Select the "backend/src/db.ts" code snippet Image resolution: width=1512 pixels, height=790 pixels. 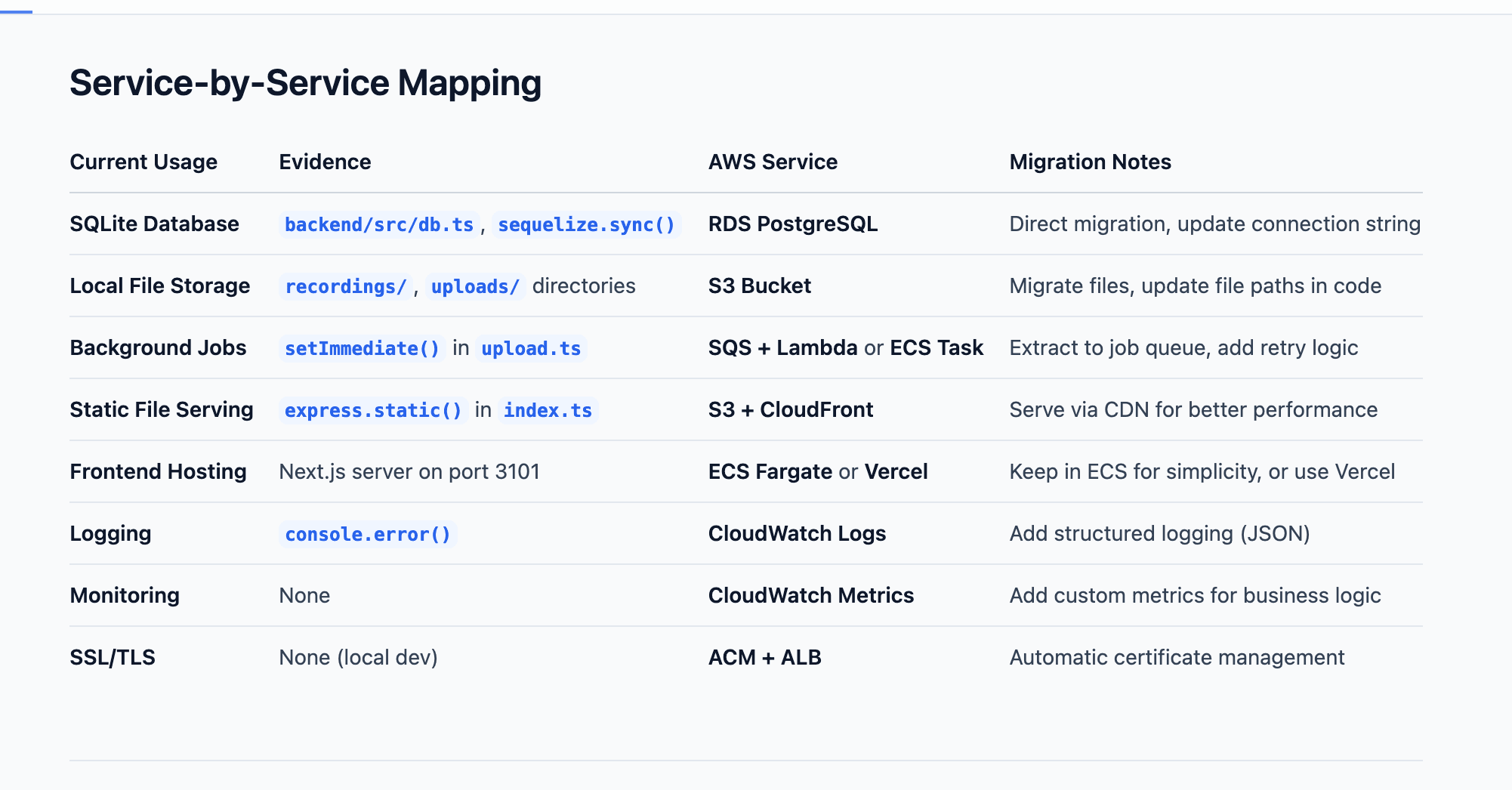tap(379, 224)
